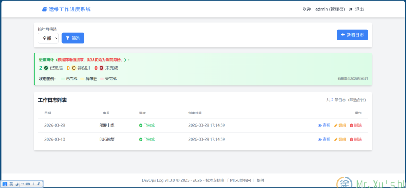This screenshot has height=188, width=406.
Task: Click creation time in the BUG修复 row
Action: [x=207, y=139]
